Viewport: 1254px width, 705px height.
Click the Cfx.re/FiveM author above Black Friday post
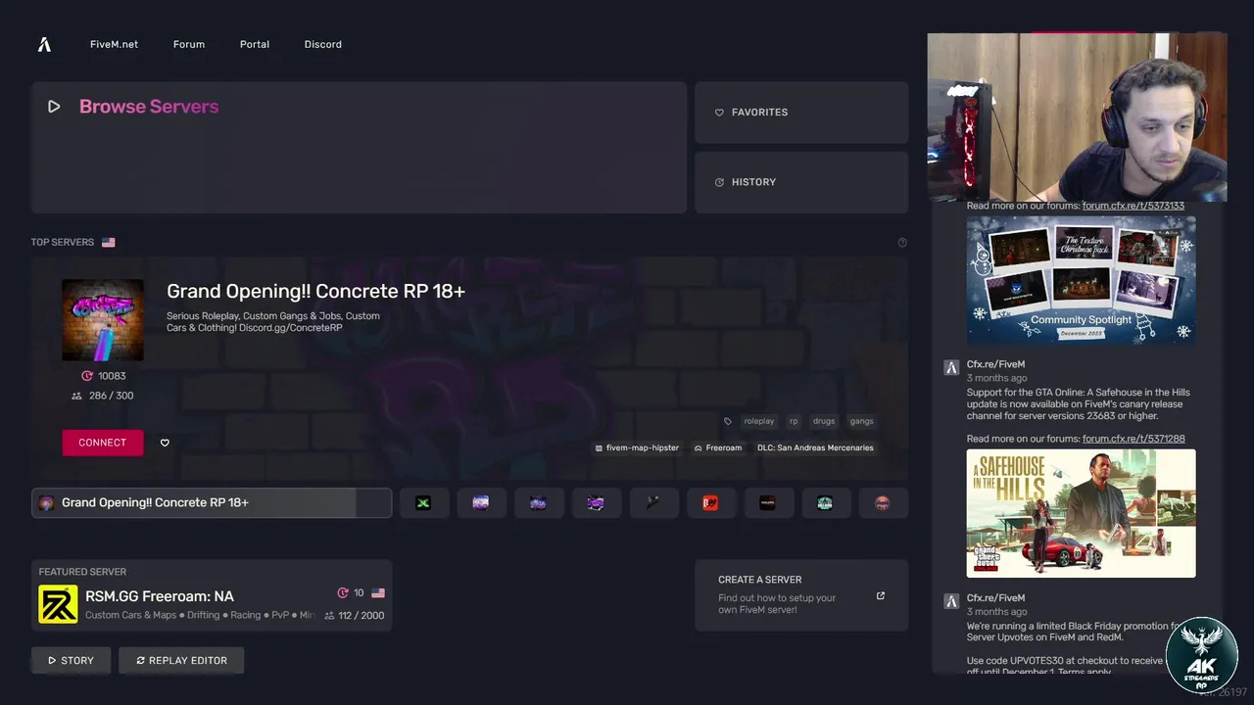point(995,598)
